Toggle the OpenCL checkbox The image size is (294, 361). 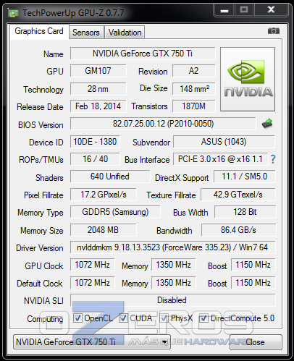click(x=77, y=318)
